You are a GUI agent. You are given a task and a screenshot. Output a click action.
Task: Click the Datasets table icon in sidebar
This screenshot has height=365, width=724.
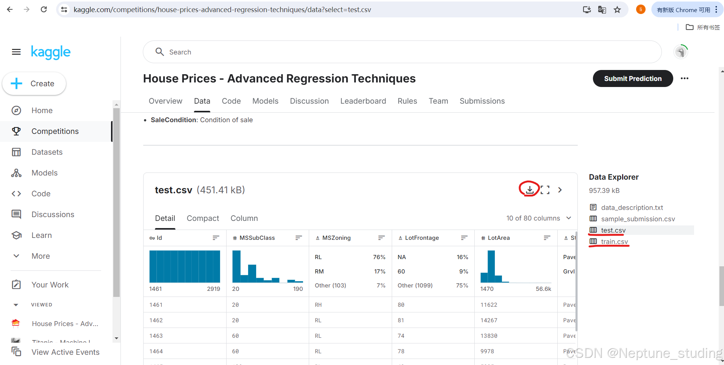click(x=16, y=152)
